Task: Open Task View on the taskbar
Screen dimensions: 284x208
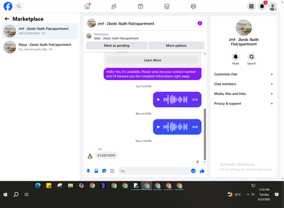Action: pos(27,194)
